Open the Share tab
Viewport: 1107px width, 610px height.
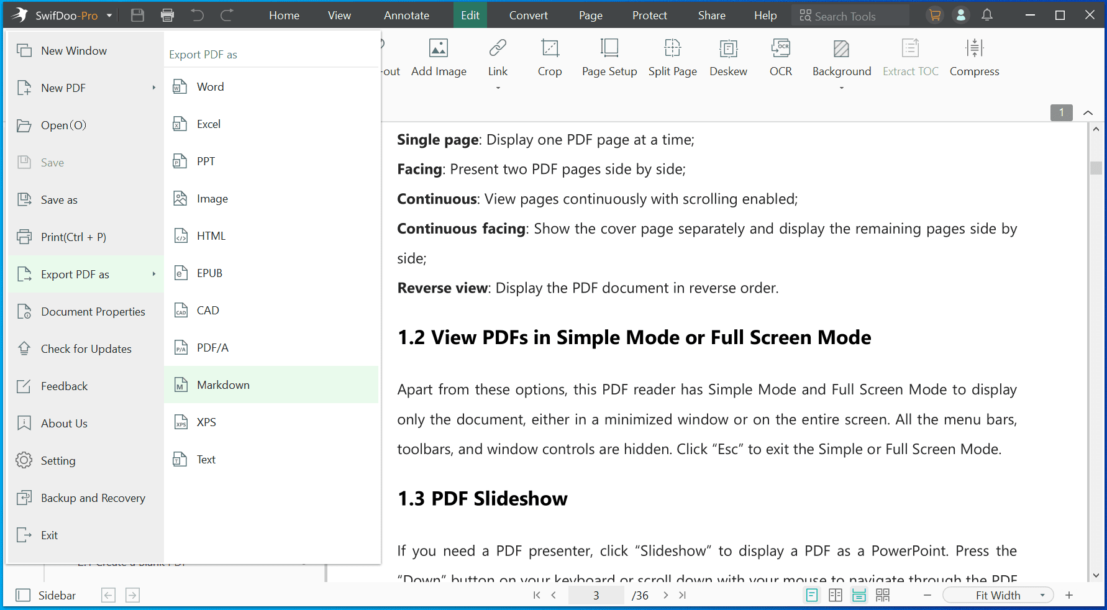712,16
